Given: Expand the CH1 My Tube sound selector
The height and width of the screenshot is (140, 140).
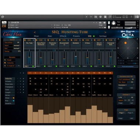Looking at the screenshot, I should point(29,43).
